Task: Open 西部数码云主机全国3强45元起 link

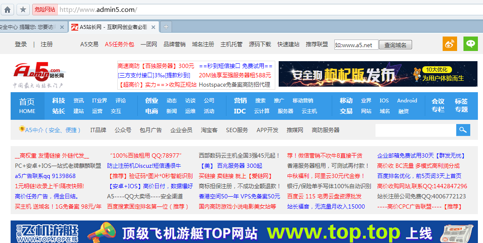Action: pyautogui.click(x=240, y=155)
